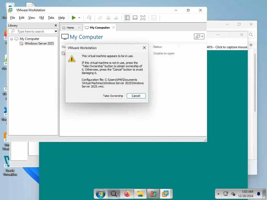The height and width of the screenshot is (200, 267).
Task: Close the My Computer tab
Action: (x=114, y=28)
